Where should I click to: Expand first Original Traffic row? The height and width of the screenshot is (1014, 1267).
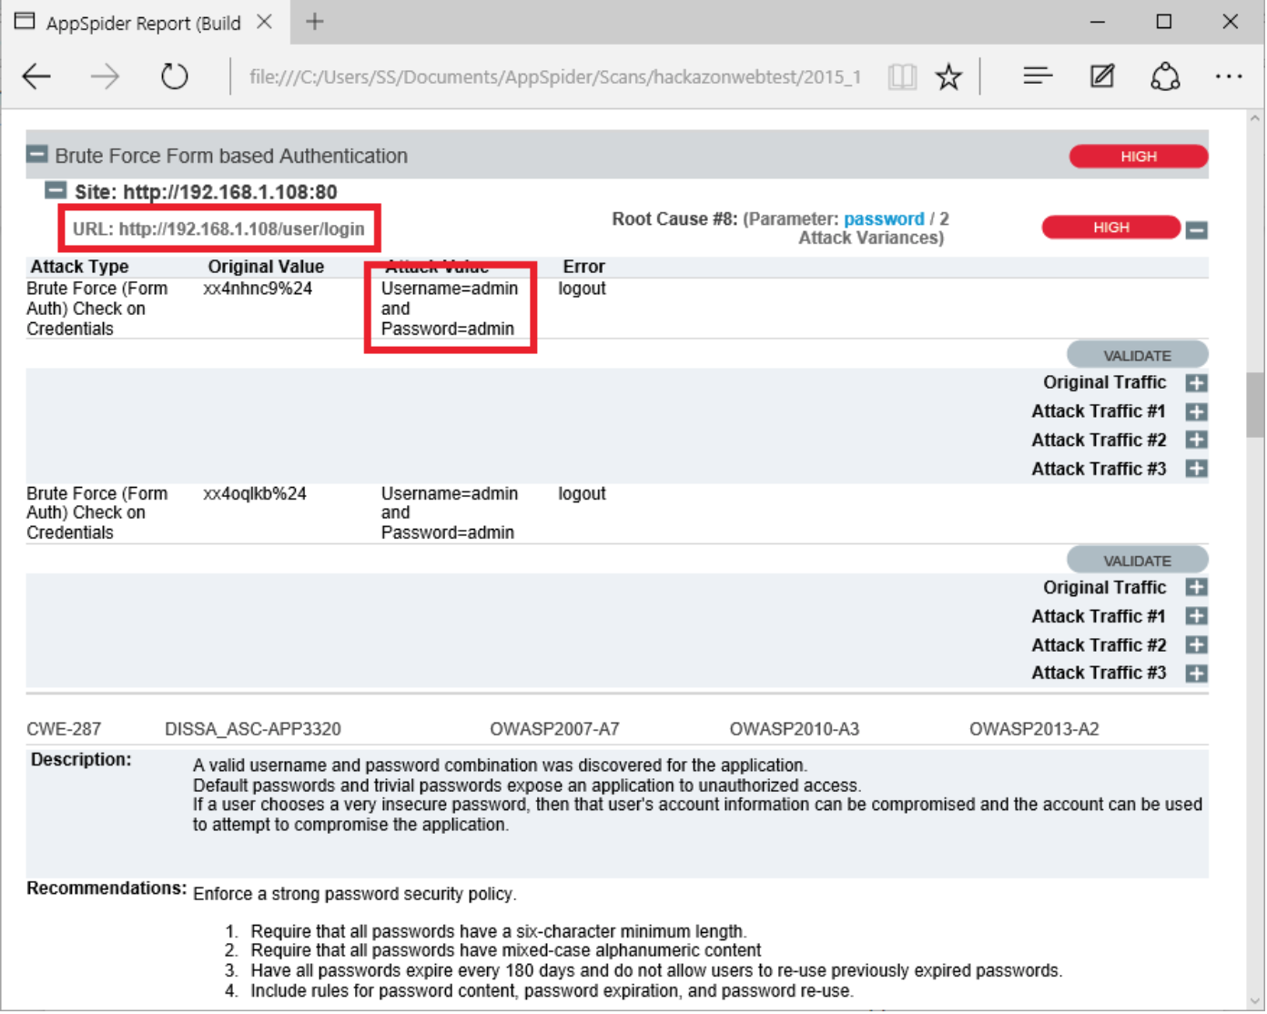pos(1197,383)
